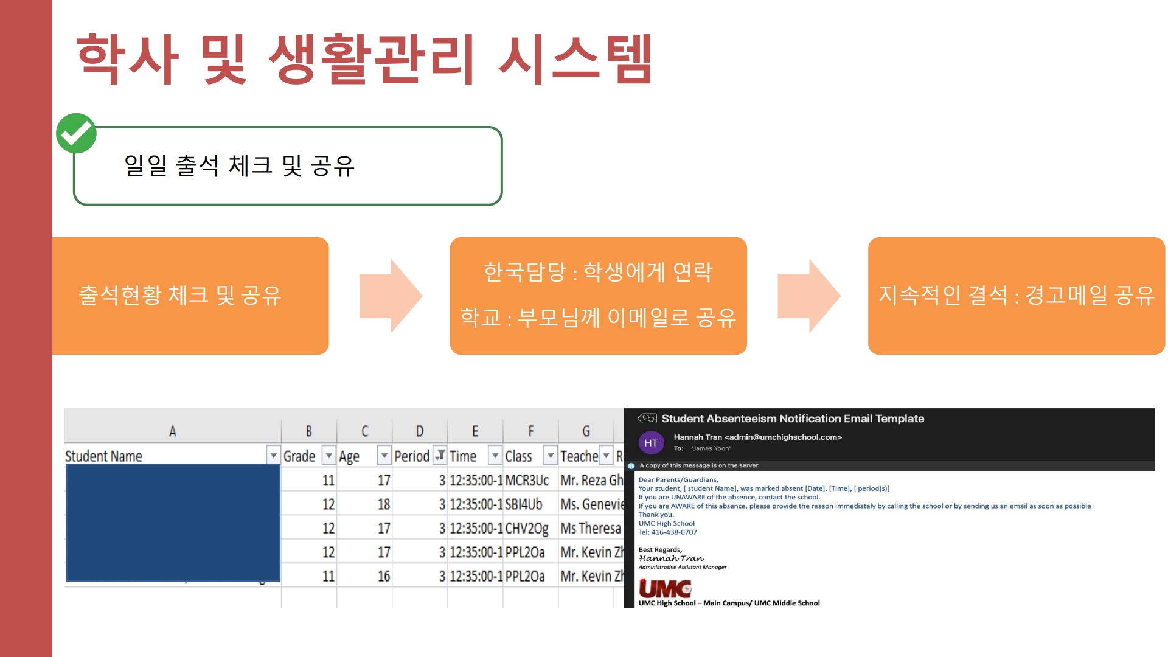
Task: Click the active Period filter icon
Action: (x=440, y=455)
